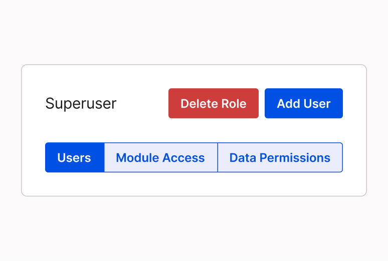Click the role card's empty white area
The height and width of the screenshot is (261, 388).
194,183
